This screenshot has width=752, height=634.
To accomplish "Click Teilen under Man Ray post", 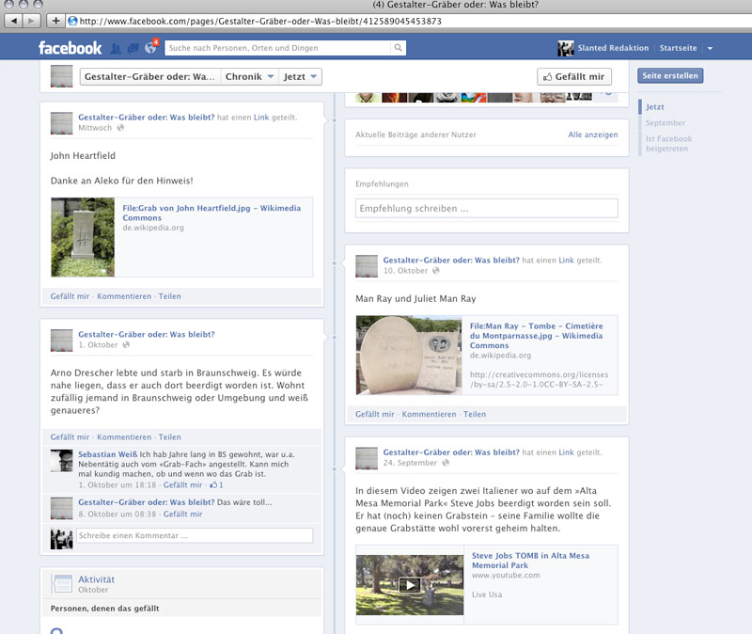I will [475, 414].
